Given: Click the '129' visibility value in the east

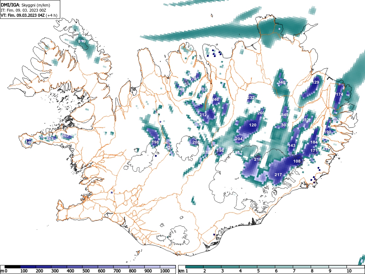Looking at the screenshot, I should tap(315, 82).
